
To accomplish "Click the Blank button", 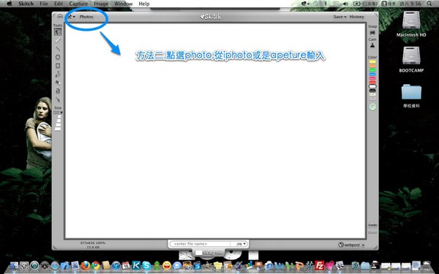I will click(372, 232).
